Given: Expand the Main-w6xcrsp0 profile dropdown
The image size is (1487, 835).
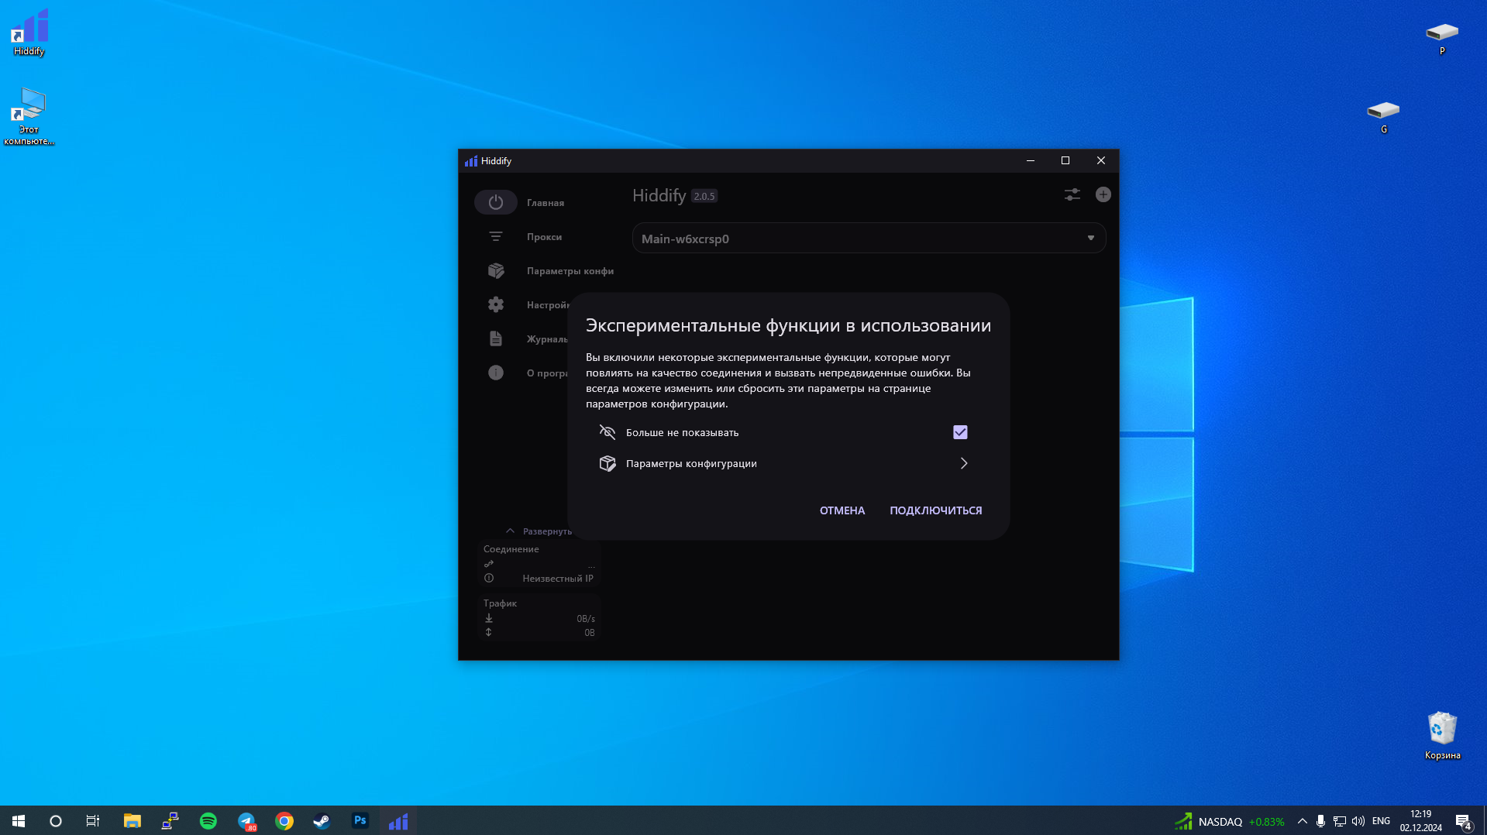Looking at the screenshot, I should click(869, 239).
